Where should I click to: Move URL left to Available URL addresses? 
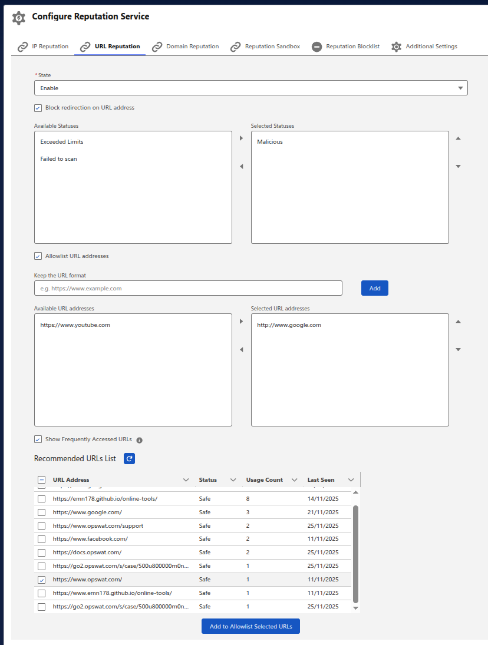(x=241, y=350)
